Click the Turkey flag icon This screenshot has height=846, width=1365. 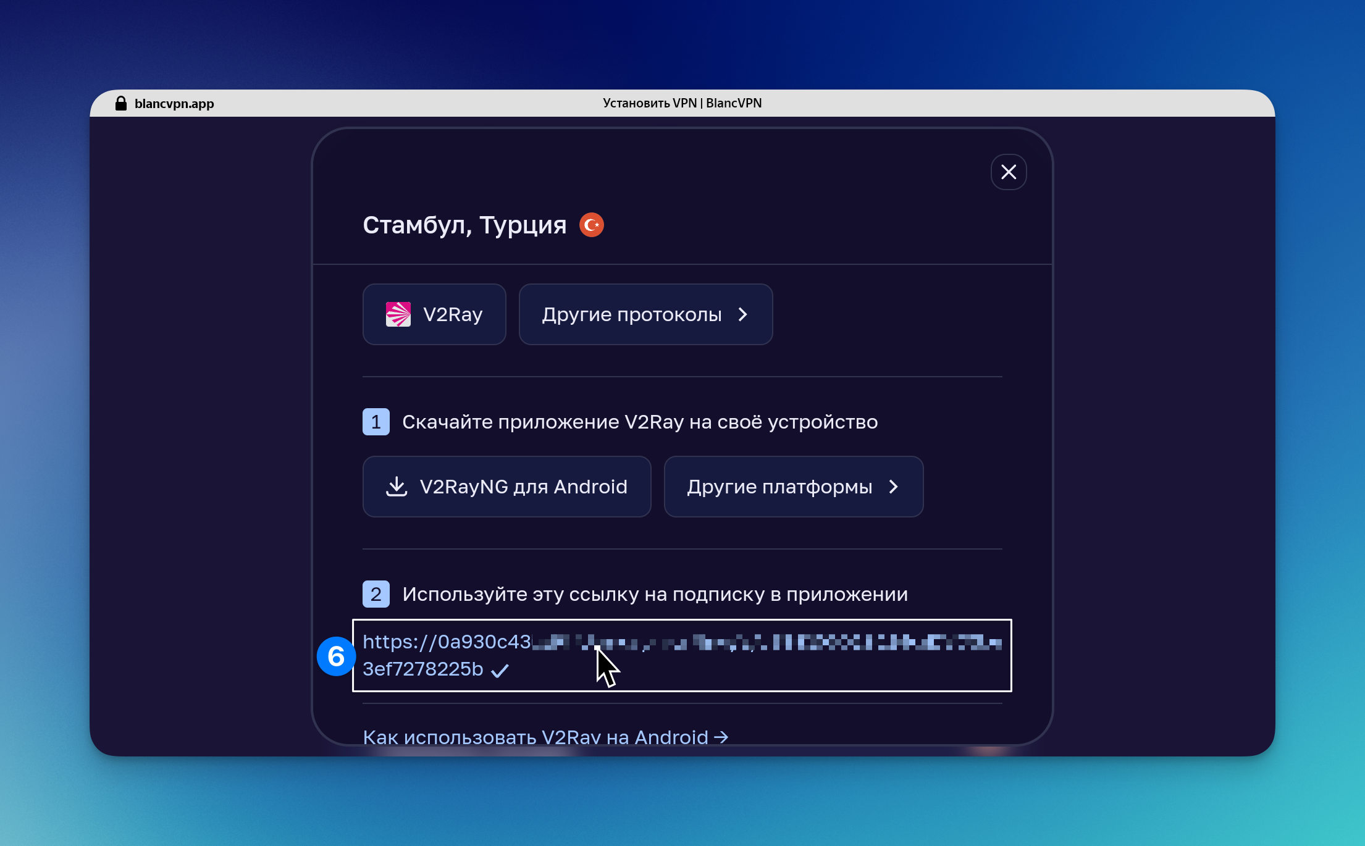pyautogui.click(x=591, y=225)
